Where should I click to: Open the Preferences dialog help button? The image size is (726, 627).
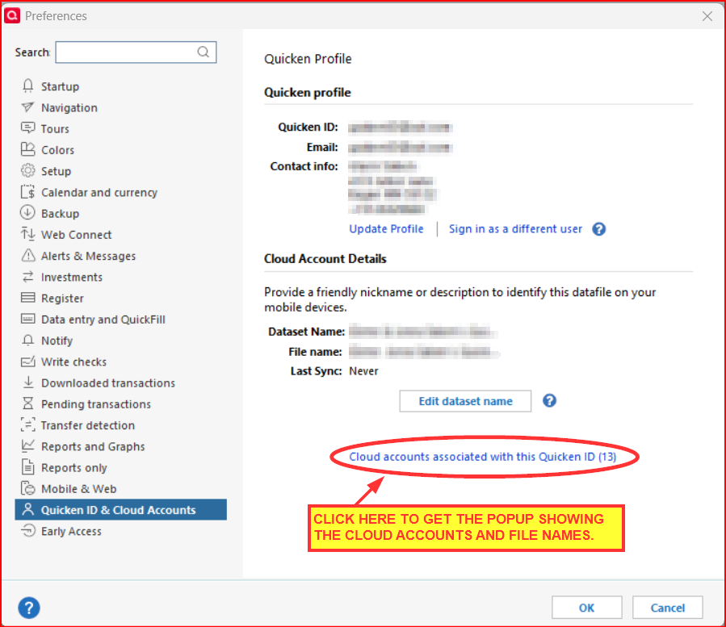click(29, 608)
